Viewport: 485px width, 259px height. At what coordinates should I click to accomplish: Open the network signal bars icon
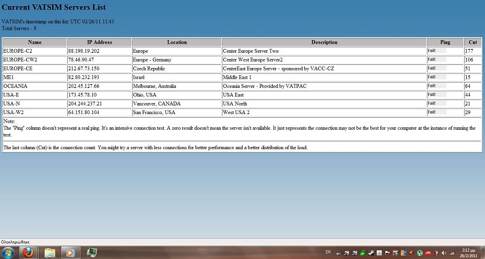coord(452,253)
